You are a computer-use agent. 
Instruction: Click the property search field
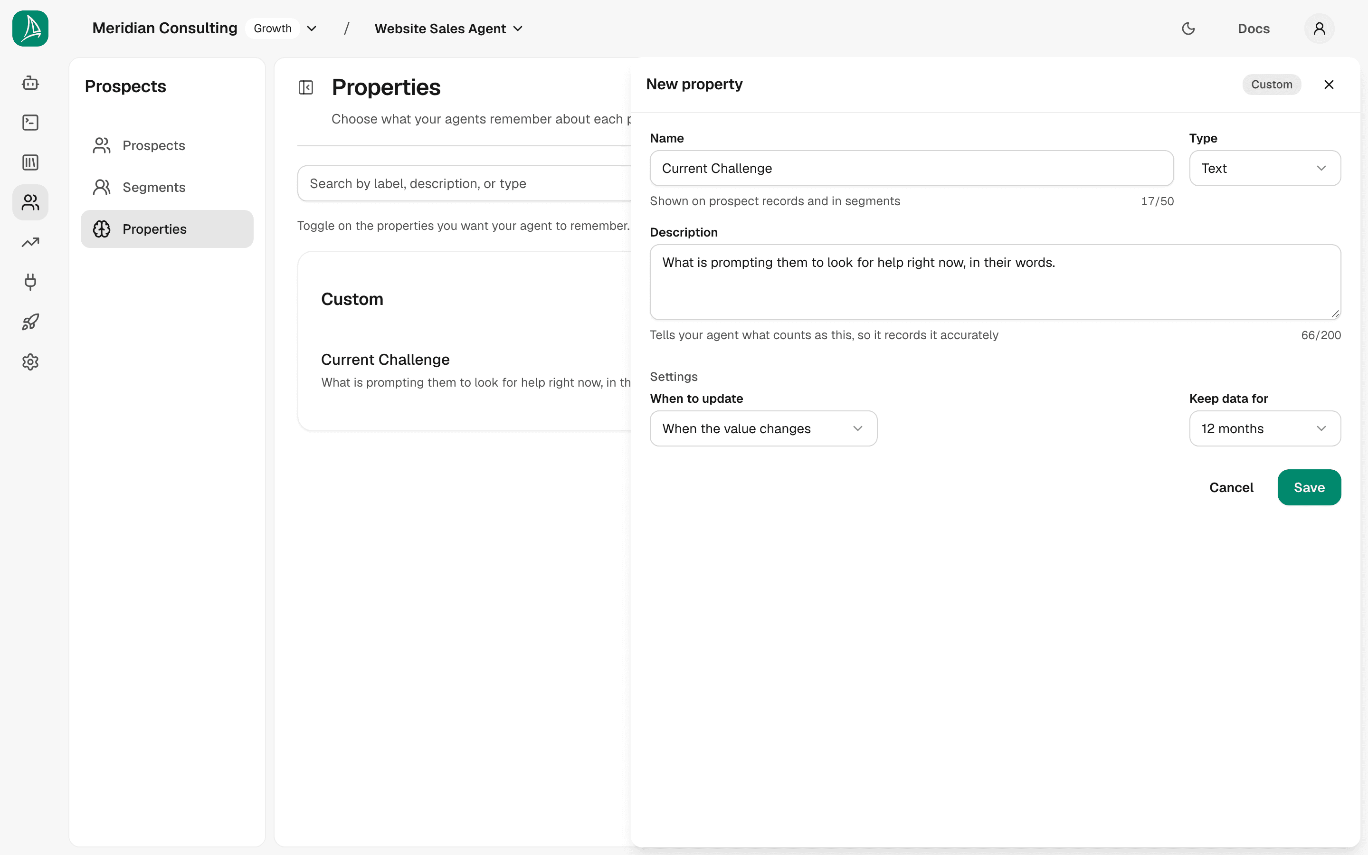click(465, 183)
